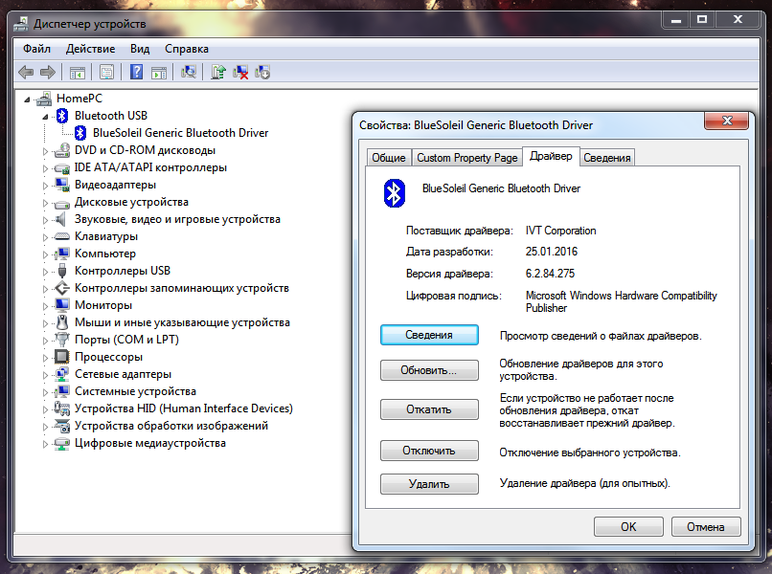Toggle the console tree toolbar icon

(x=78, y=73)
